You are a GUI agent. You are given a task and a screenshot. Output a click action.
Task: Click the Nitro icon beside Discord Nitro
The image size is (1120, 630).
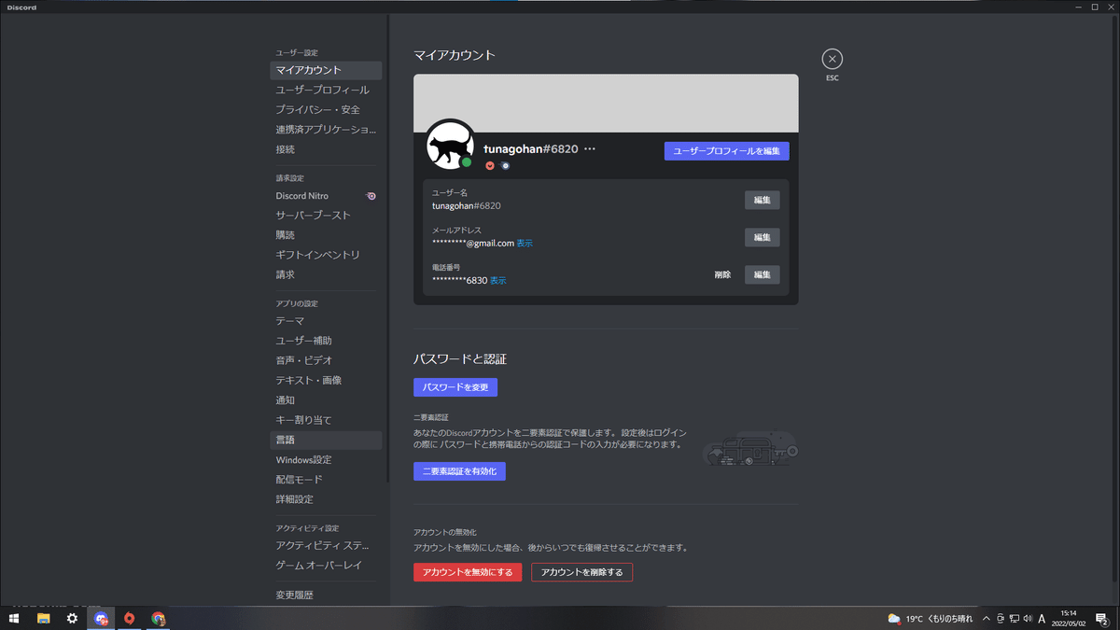pos(371,196)
